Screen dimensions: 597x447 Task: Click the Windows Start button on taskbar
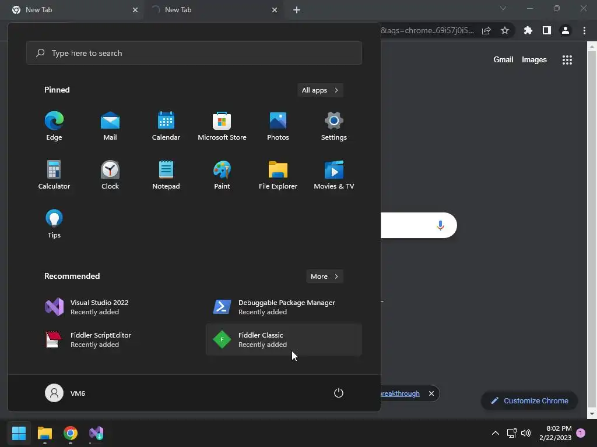coord(19,433)
